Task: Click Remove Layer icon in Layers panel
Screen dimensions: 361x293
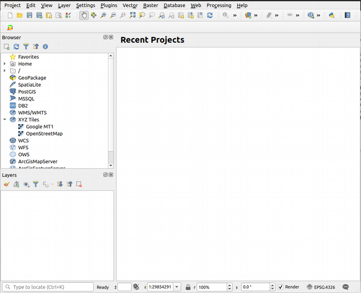Action: click(79, 184)
